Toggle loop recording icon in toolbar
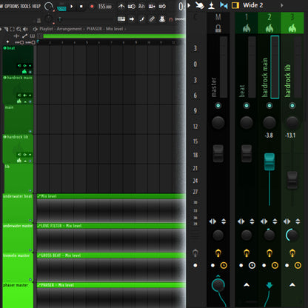The height and width of the screenshot is (308, 308). (x=162, y=7)
